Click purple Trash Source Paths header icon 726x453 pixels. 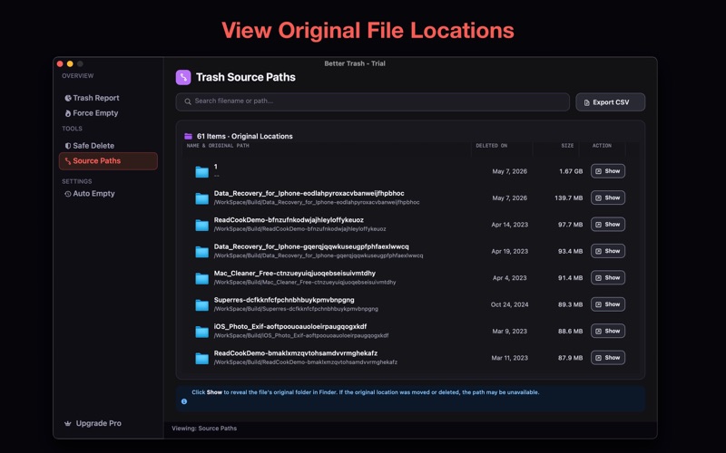click(x=183, y=77)
